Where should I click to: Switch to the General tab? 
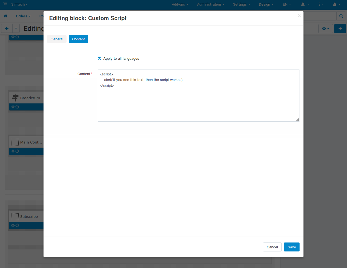57,39
